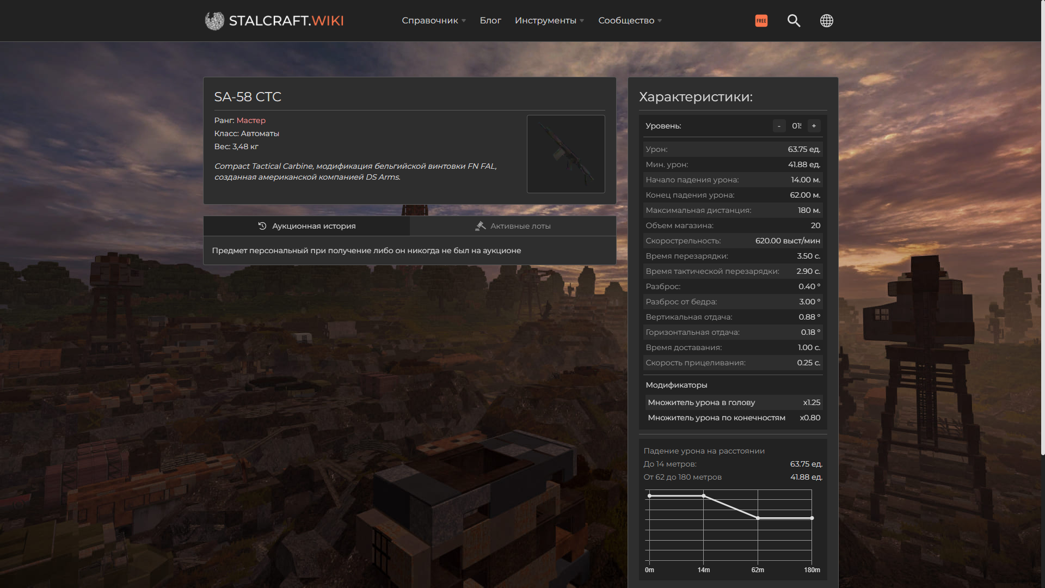1045x588 pixels.
Task: Click the history clock icon in auction tab
Action: (262, 226)
